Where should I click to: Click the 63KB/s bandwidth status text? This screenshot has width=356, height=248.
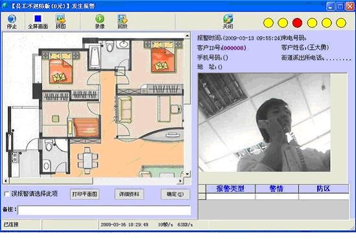point(185,225)
